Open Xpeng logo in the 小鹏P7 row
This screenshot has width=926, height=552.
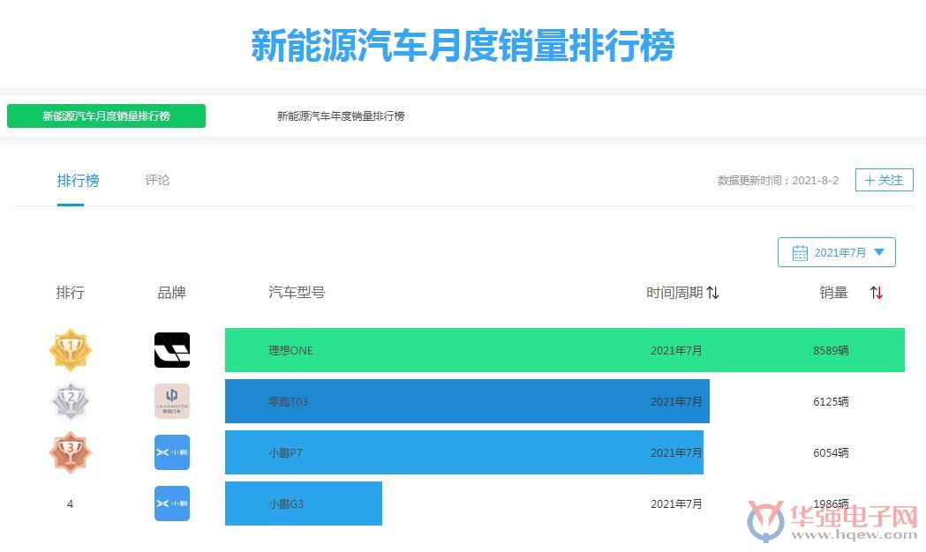tap(172, 452)
